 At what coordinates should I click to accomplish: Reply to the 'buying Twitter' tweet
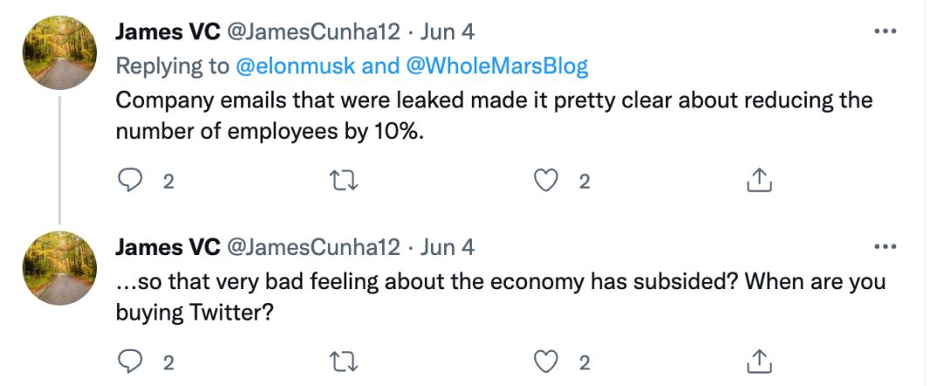pos(129,361)
